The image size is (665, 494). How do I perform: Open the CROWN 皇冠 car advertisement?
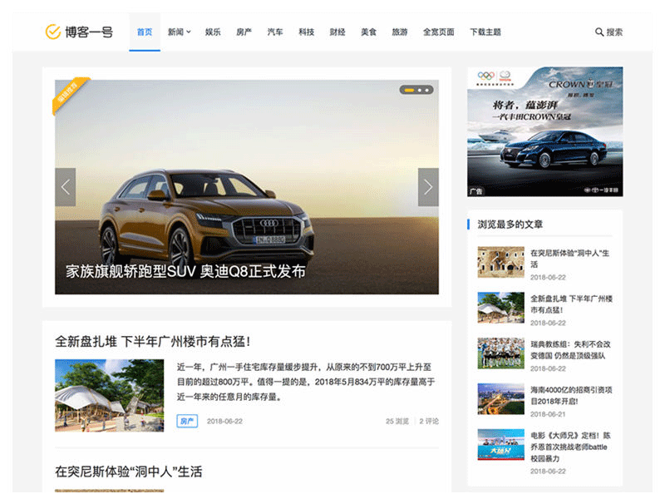coord(545,131)
